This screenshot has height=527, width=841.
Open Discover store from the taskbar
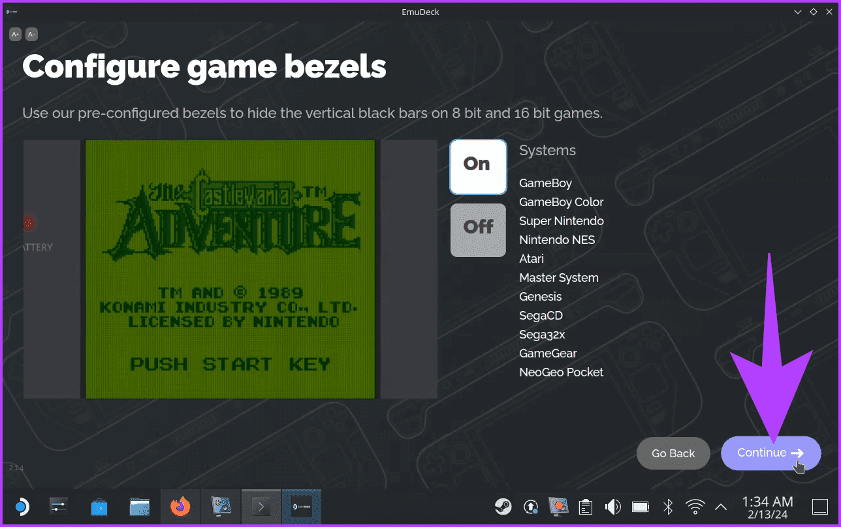pos(99,507)
